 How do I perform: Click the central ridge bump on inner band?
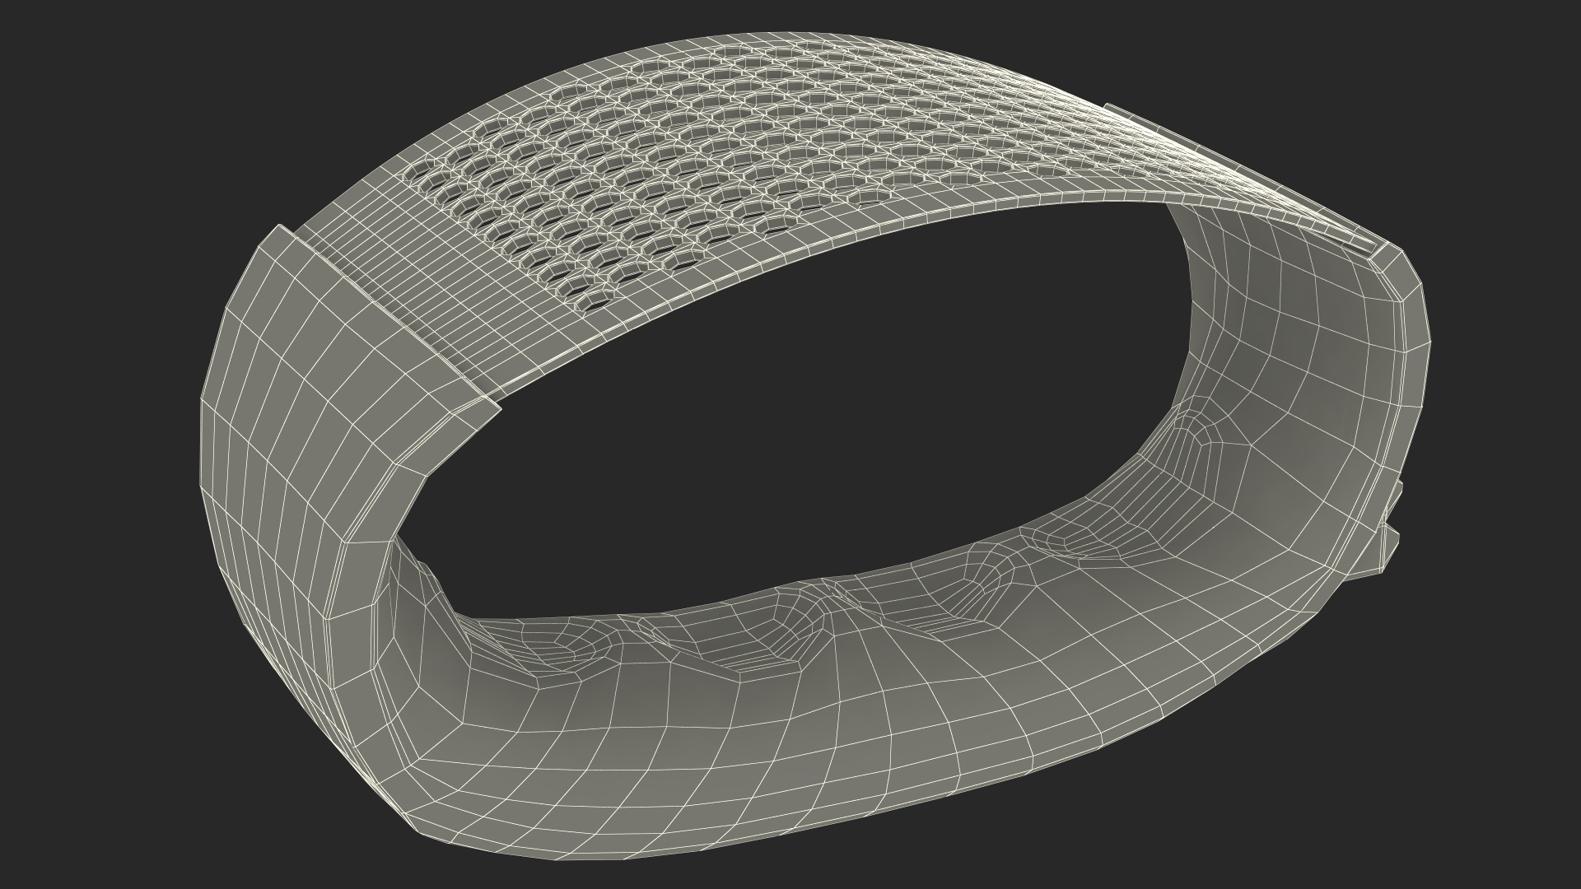[x=826, y=597]
